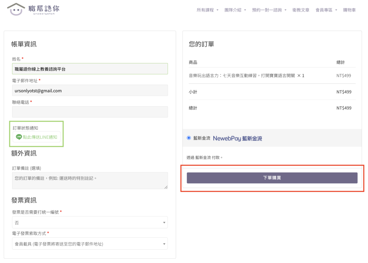Expand the 會員專區 menu
The width and height of the screenshot is (368, 263).
click(x=326, y=10)
